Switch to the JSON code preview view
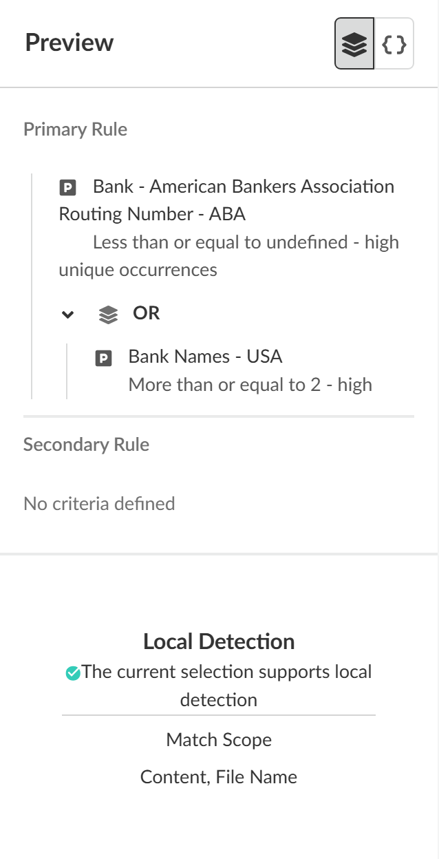Screen dimensions: 439x859 [x=394, y=44]
